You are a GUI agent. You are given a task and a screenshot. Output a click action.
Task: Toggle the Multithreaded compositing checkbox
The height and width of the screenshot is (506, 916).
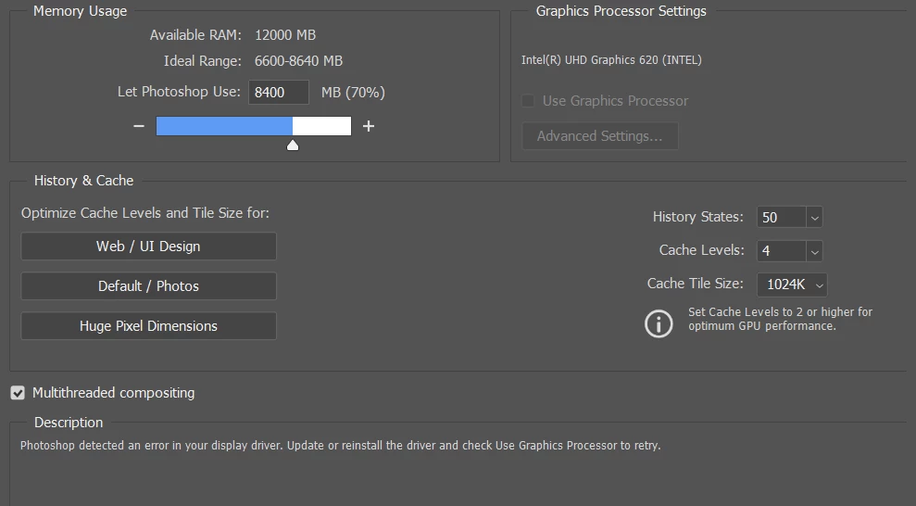click(18, 393)
